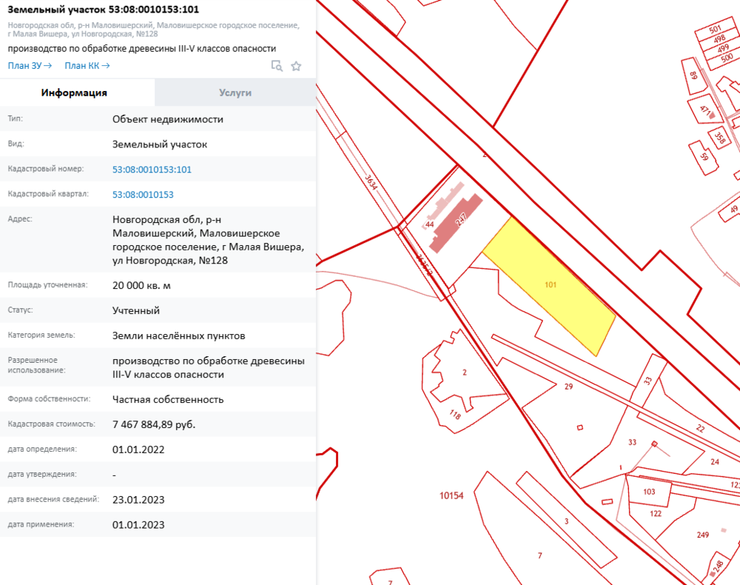Click the zoom-to-object magnifier icon

pos(277,66)
